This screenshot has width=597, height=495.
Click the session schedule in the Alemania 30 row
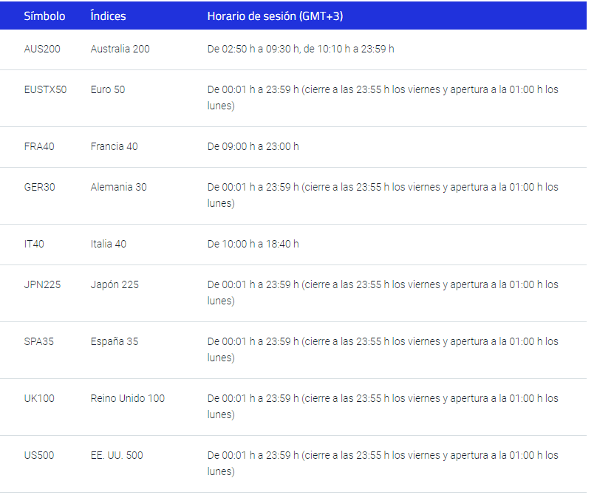tap(383, 195)
